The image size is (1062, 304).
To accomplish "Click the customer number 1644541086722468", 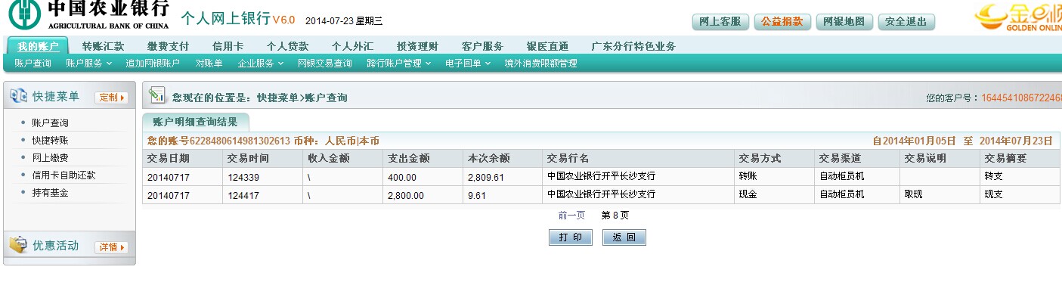I will click(1022, 98).
